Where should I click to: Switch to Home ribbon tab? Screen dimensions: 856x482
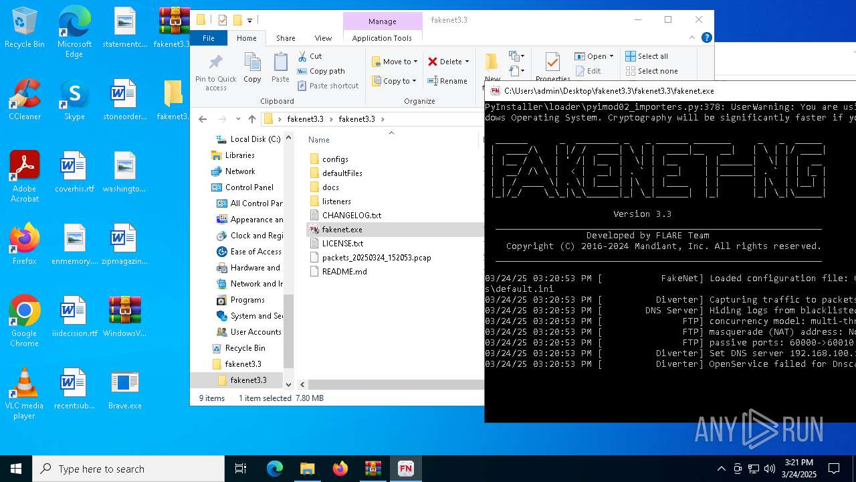point(246,38)
